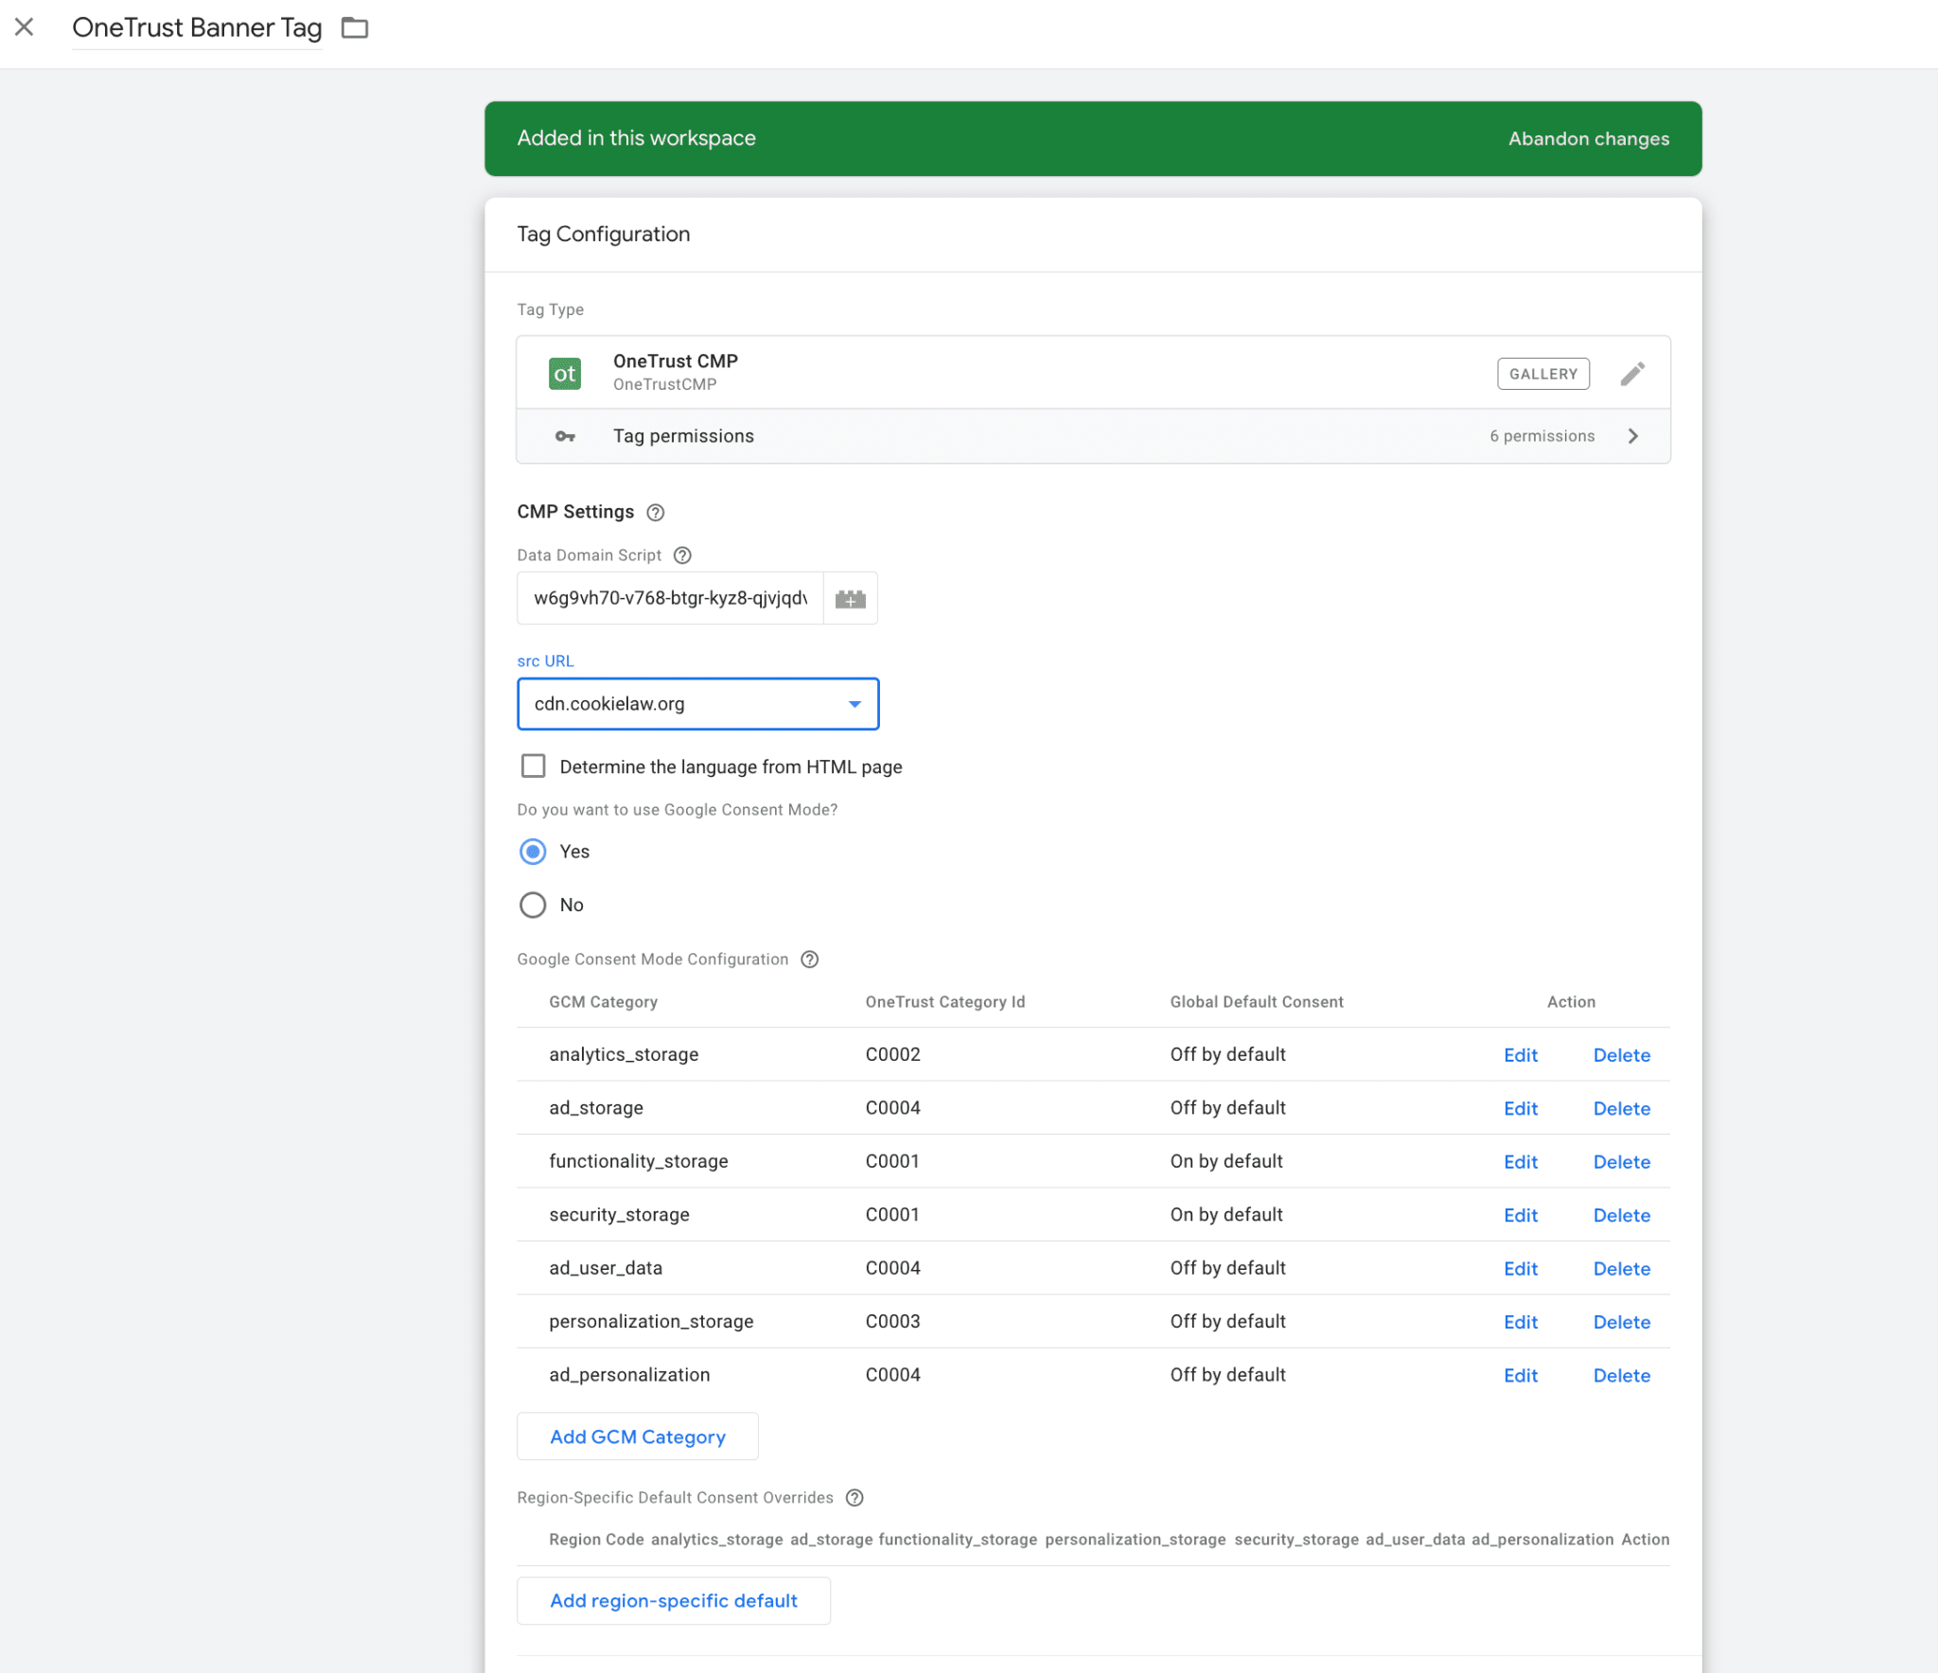Open Data Domain Script help tooltip
1938x1673 pixels.
683,555
